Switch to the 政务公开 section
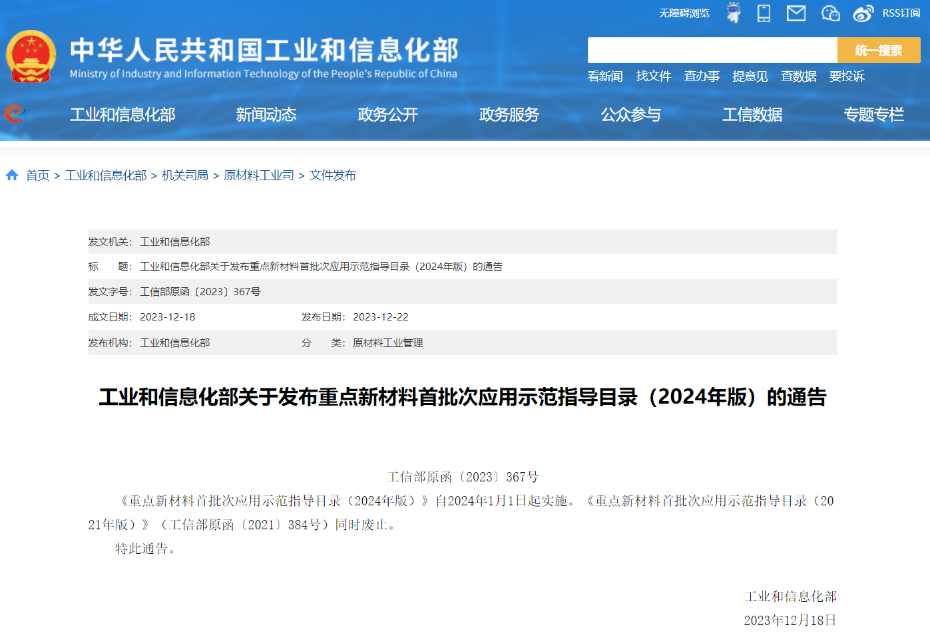This screenshot has width=930, height=639. point(387,114)
